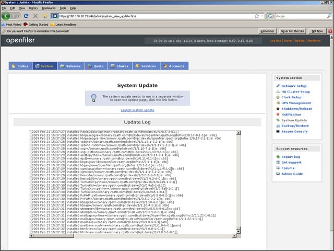
Task: Click the Forums icon
Action: click(278, 168)
